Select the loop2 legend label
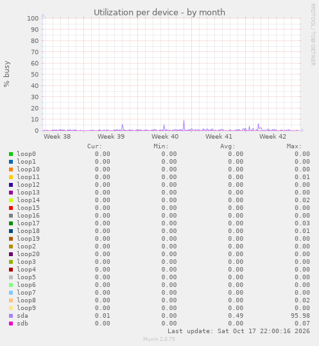The width and height of the screenshot is (319, 346). click(26, 247)
